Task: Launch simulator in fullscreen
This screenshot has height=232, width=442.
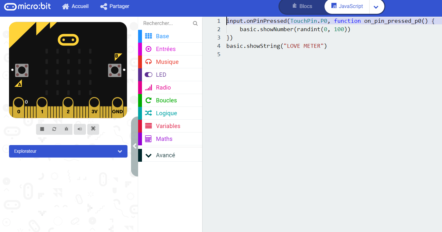Action: tap(93, 129)
